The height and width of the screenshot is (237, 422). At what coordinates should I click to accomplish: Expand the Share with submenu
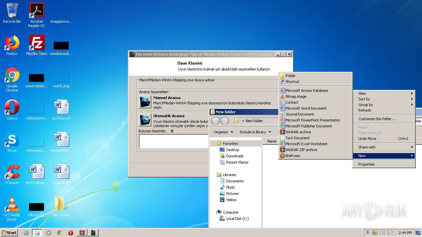(x=384, y=147)
